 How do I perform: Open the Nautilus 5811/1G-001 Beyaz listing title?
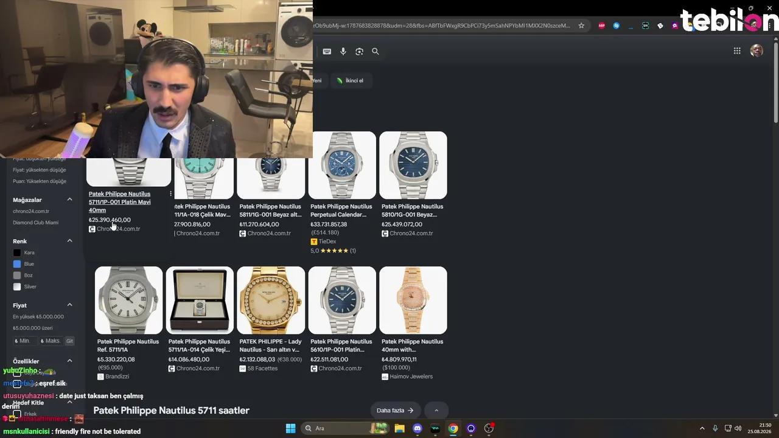[x=271, y=210]
